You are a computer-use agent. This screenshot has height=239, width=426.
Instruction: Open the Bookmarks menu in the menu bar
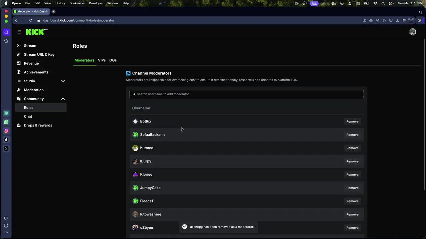click(x=77, y=3)
